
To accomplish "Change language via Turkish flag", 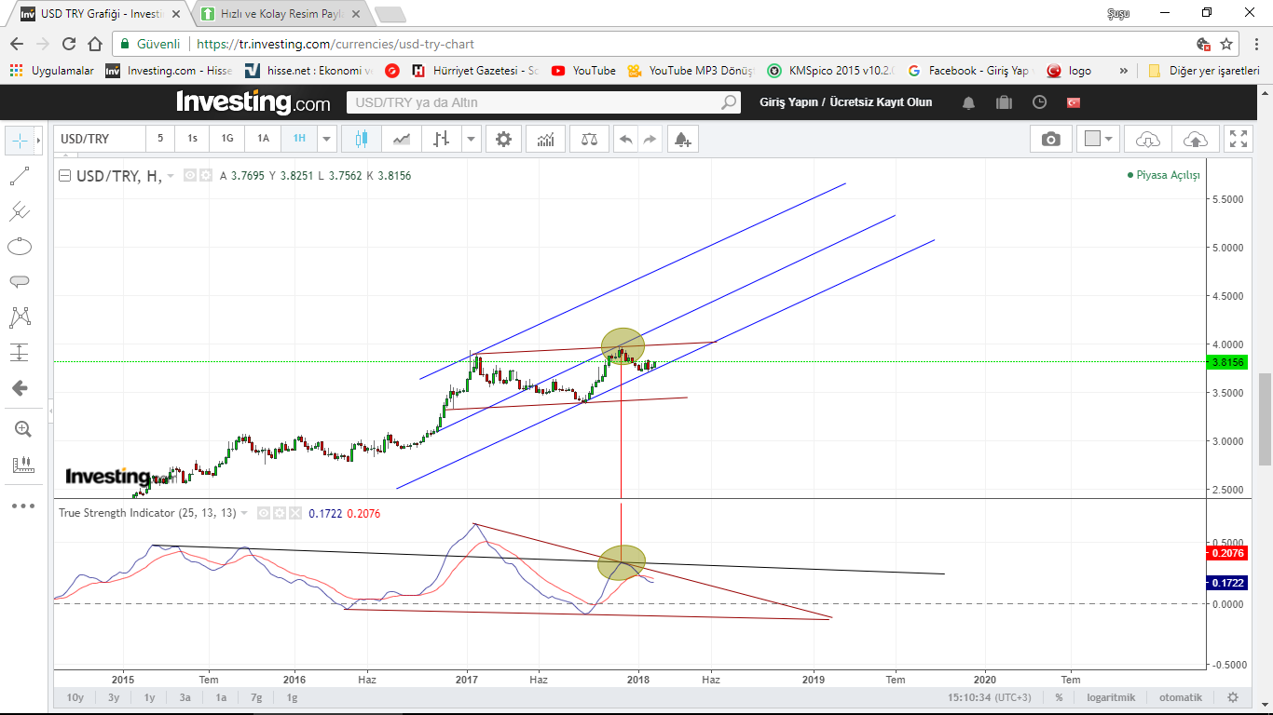I will tap(1074, 102).
